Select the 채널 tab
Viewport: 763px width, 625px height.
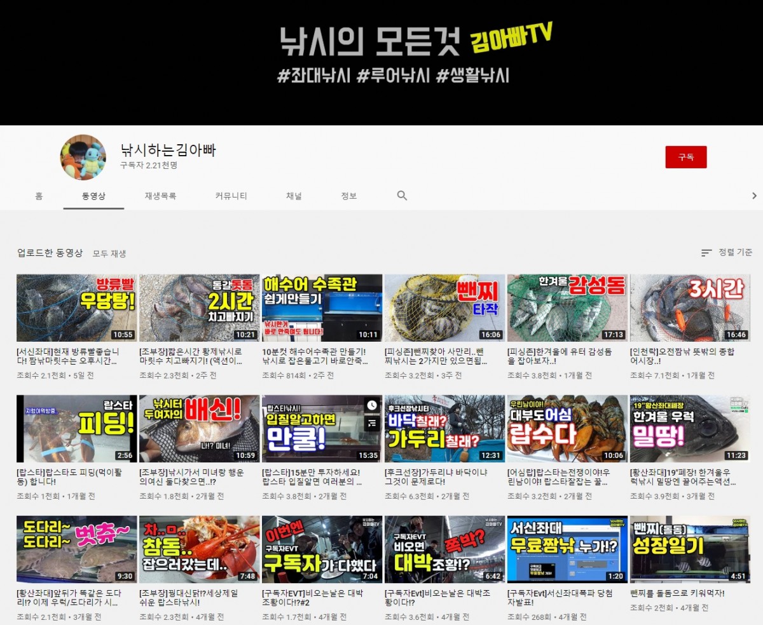pos(294,196)
